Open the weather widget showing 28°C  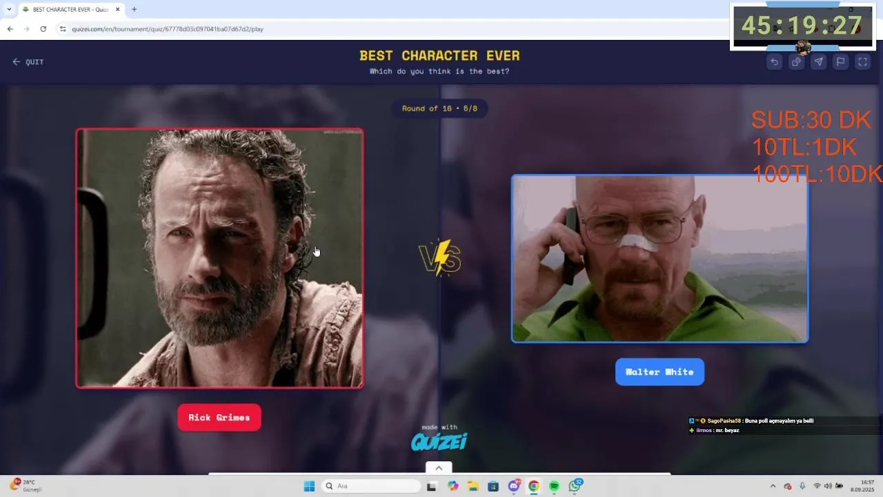[26, 486]
